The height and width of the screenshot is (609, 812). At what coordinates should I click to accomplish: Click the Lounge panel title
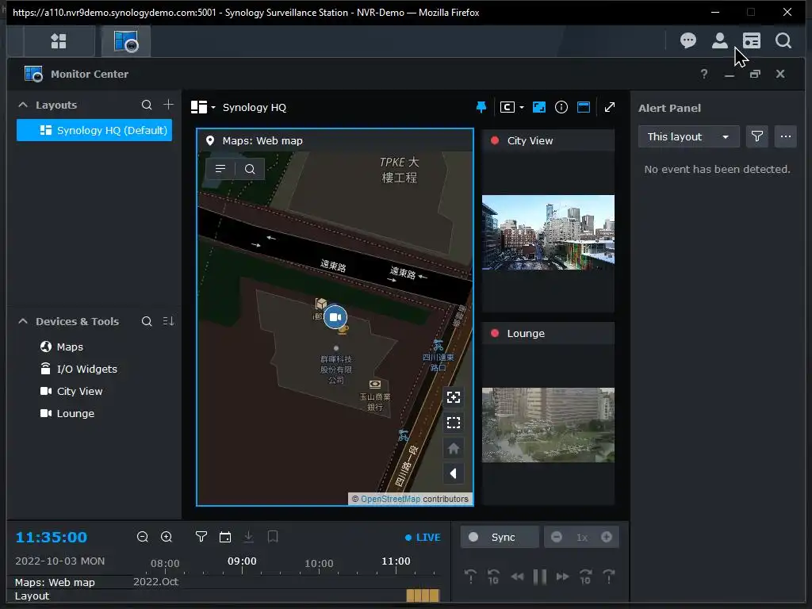(x=526, y=334)
